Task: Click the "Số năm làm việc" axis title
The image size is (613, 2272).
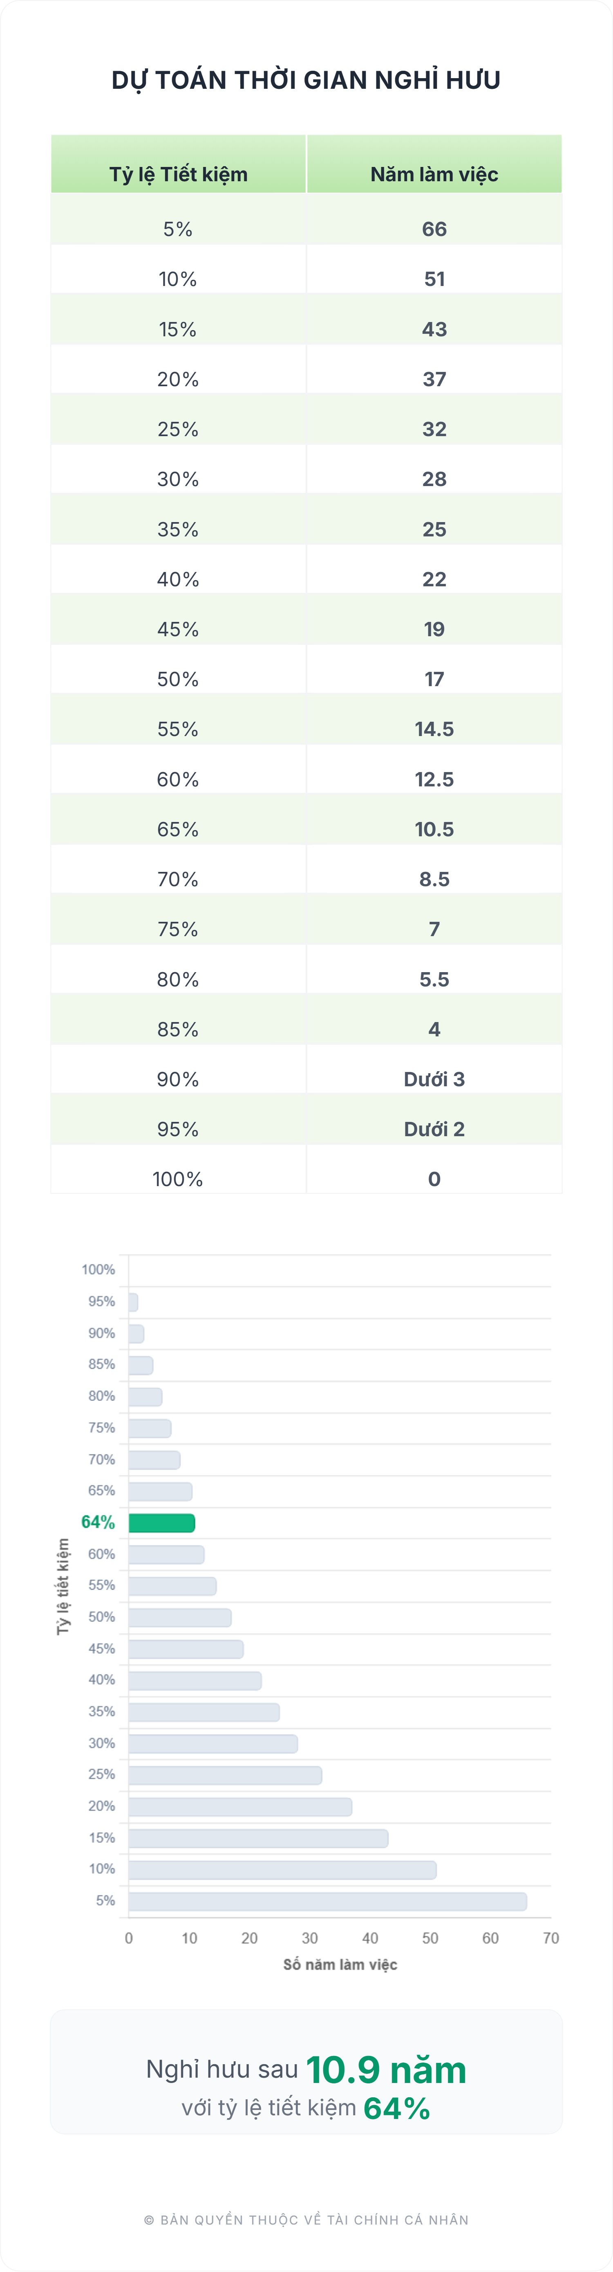Action: [340, 1964]
